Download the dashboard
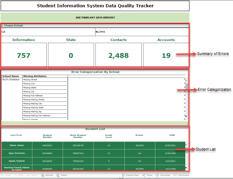Screen dimensions: 233x179 163,175
